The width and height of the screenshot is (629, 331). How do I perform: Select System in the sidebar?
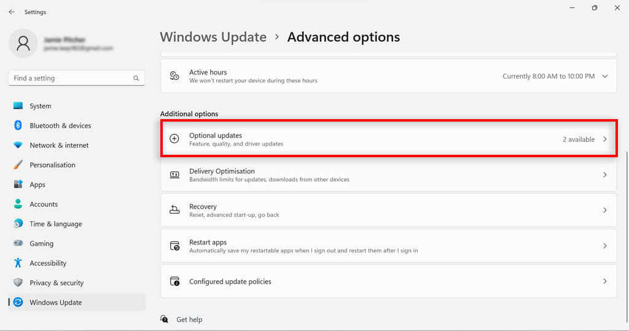click(x=41, y=106)
